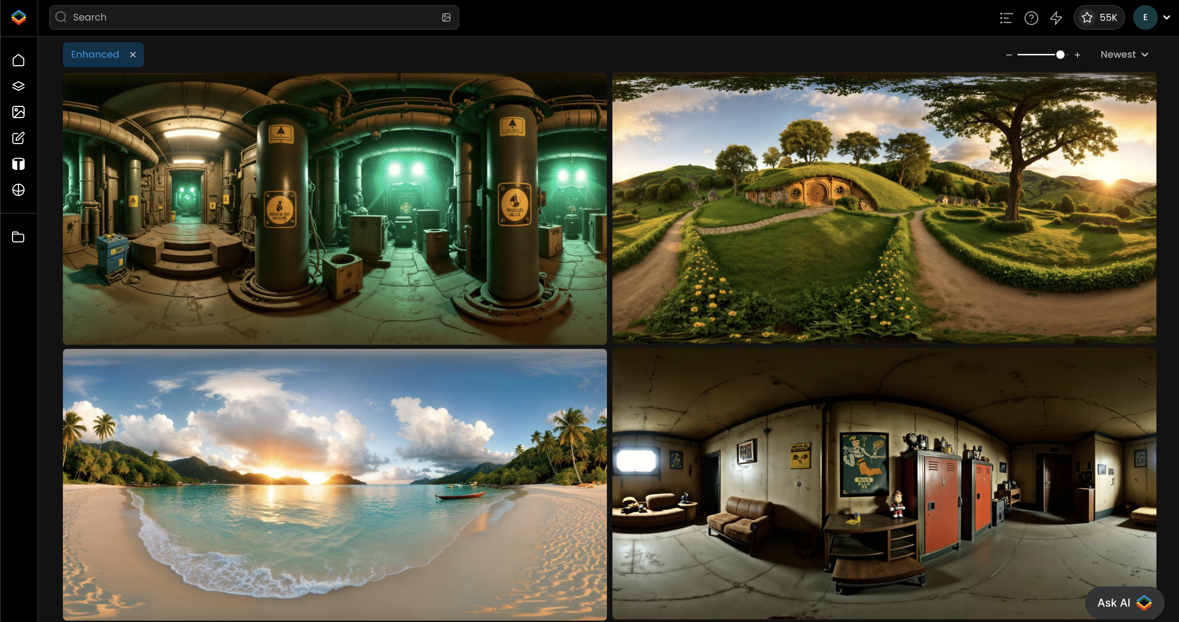Click the thumbnail size slider handle
The width and height of the screenshot is (1179, 622).
[1060, 54]
